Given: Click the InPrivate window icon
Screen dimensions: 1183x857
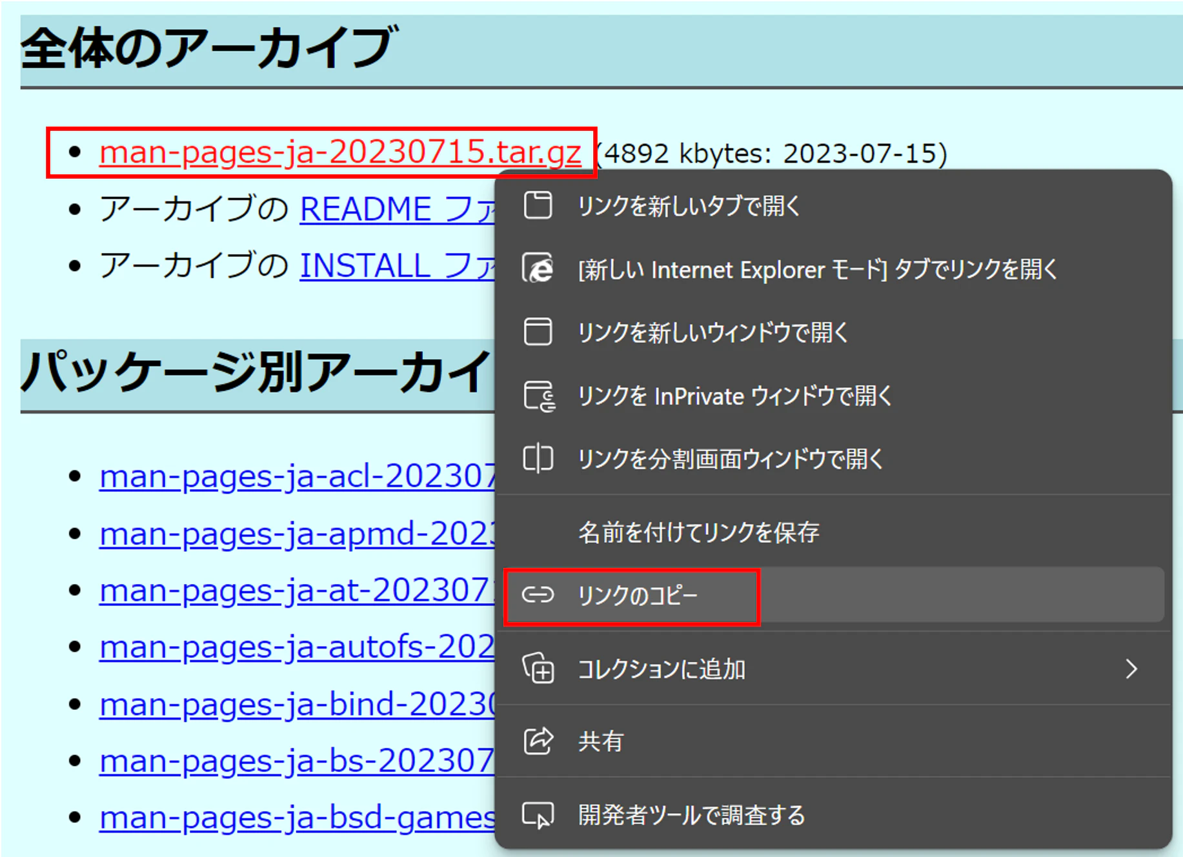Looking at the screenshot, I should pos(539,396).
